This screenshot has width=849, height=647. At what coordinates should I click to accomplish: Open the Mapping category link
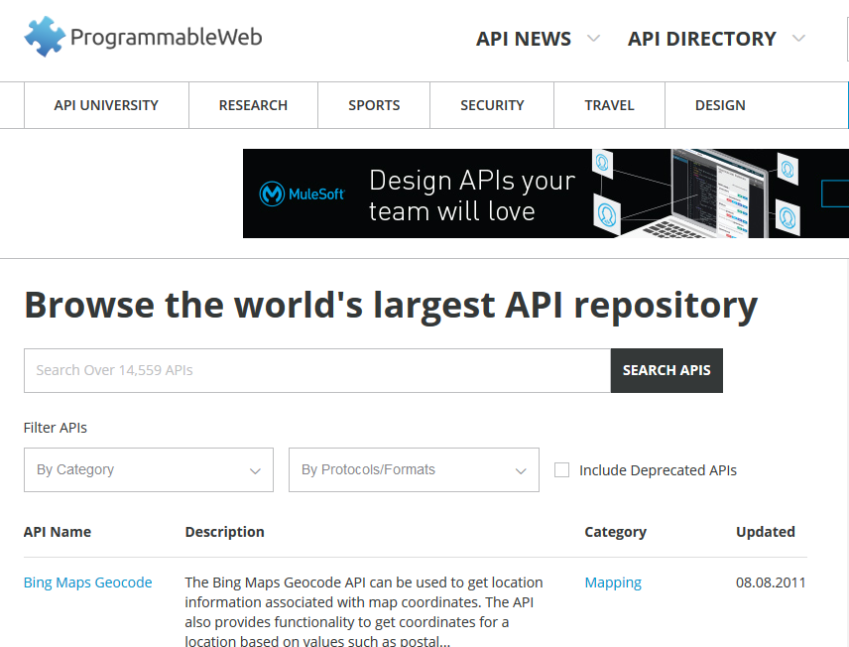(x=613, y=582)
